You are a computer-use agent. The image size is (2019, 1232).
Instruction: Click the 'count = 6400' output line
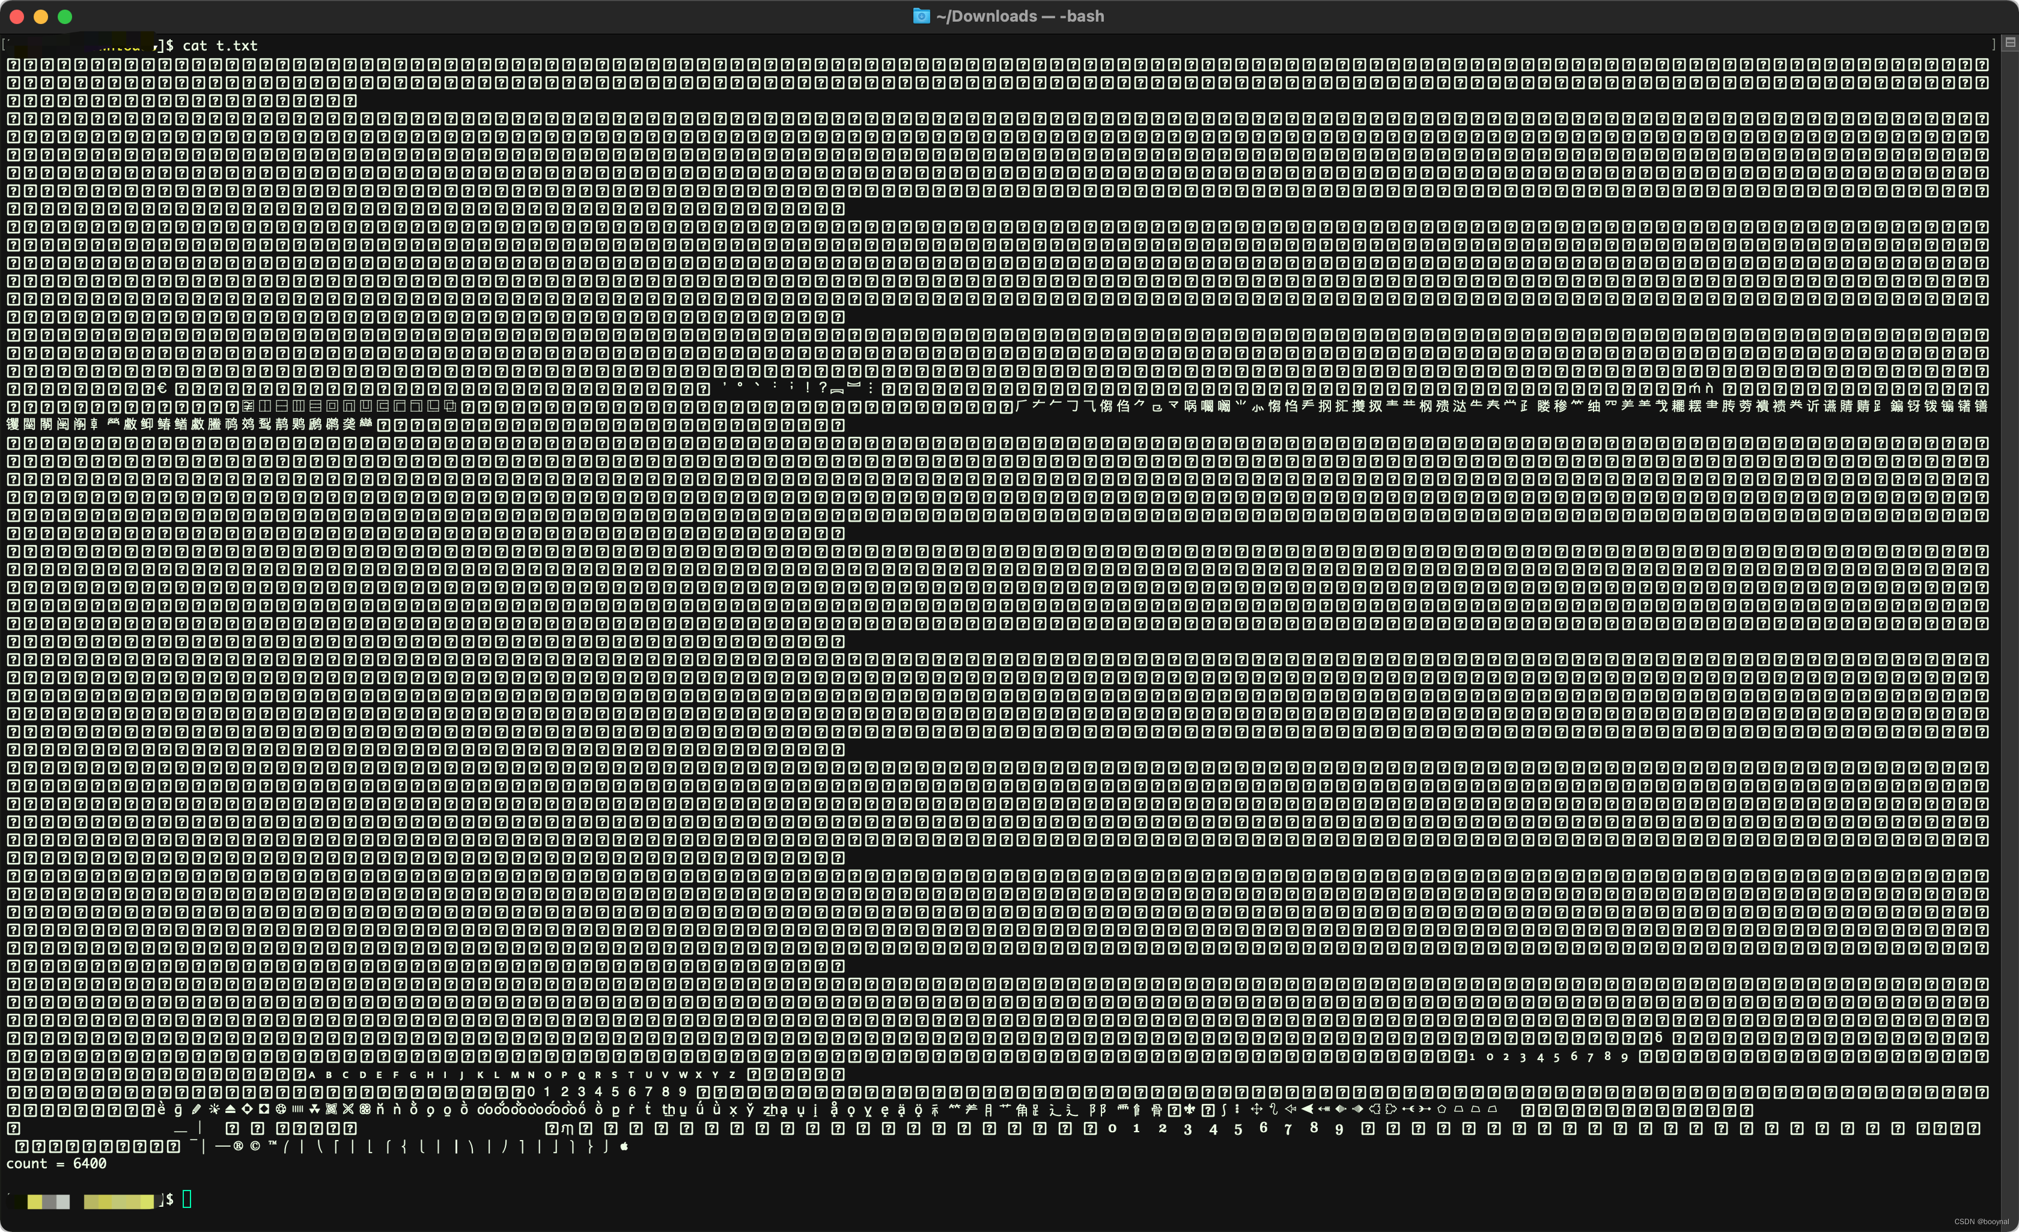pyautogui.click(x=56, y=1163)
